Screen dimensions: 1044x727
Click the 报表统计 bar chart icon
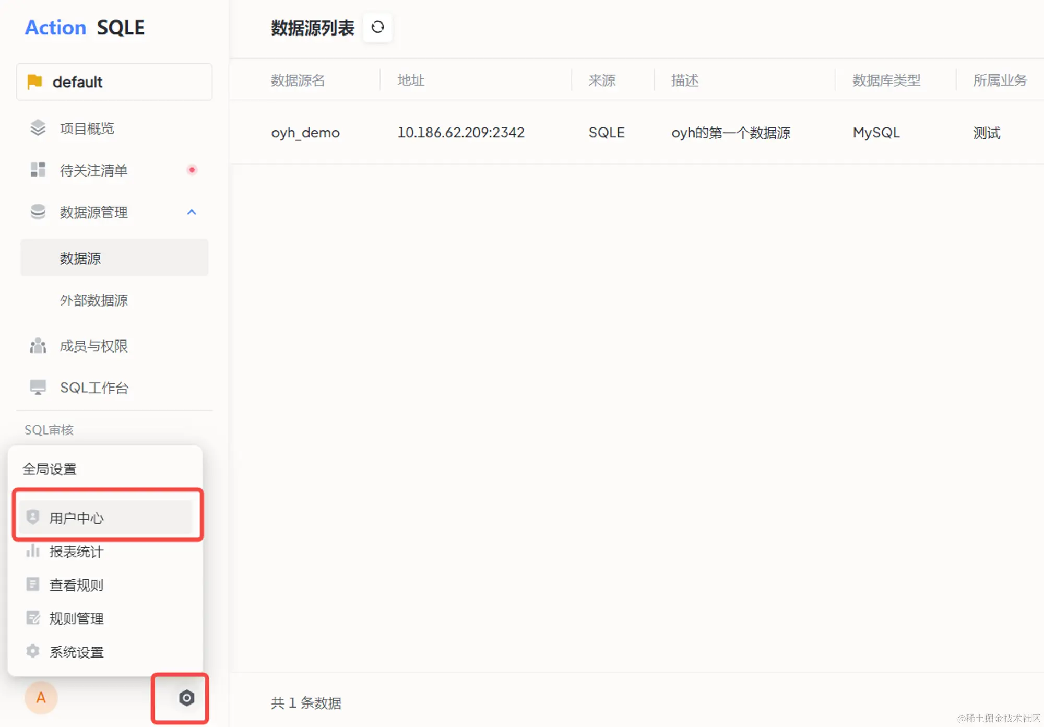(33, 551)
